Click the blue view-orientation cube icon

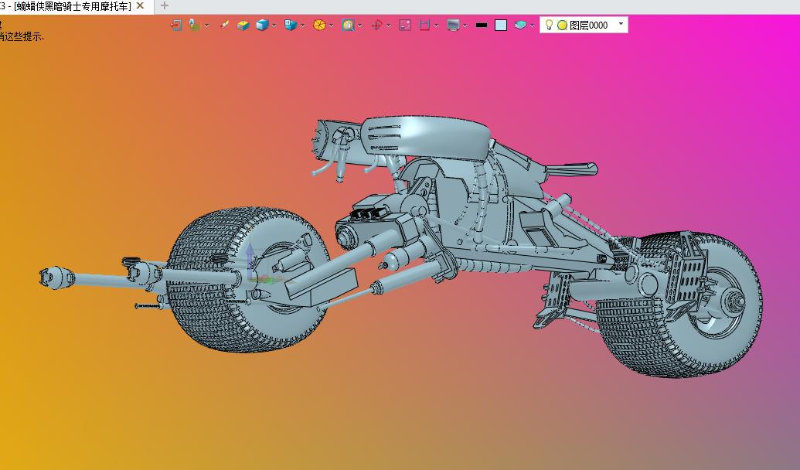[x=291, y=25]
